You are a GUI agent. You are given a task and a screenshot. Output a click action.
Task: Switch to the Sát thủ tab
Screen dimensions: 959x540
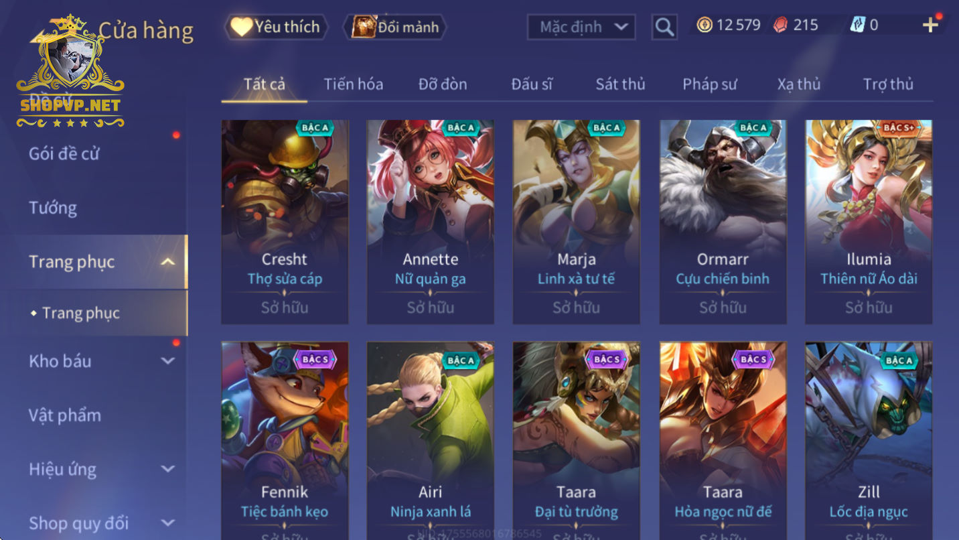[620, 84]
